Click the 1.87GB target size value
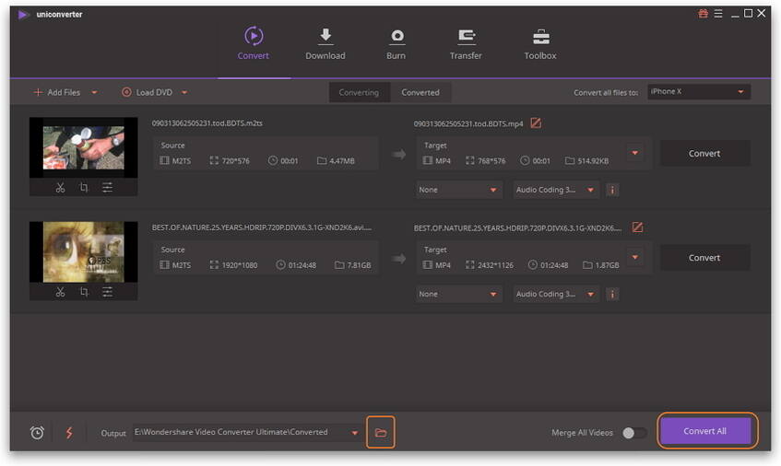 (x=607, y=265)
